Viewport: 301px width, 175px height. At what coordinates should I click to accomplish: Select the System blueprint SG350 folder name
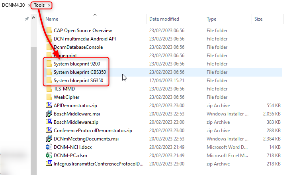click(78, 81)
